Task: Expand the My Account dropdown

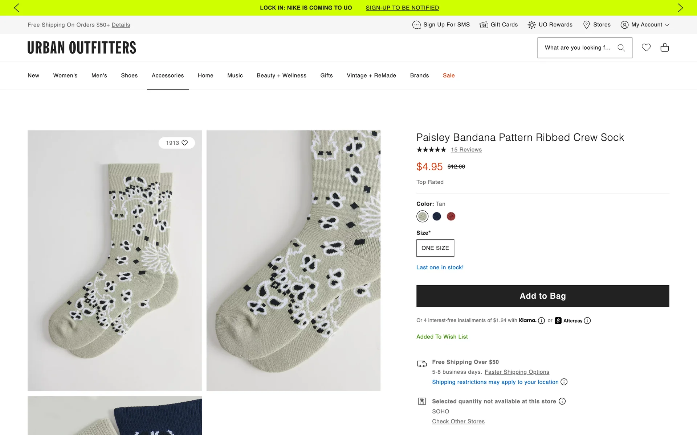Action: tap(645, 25)
